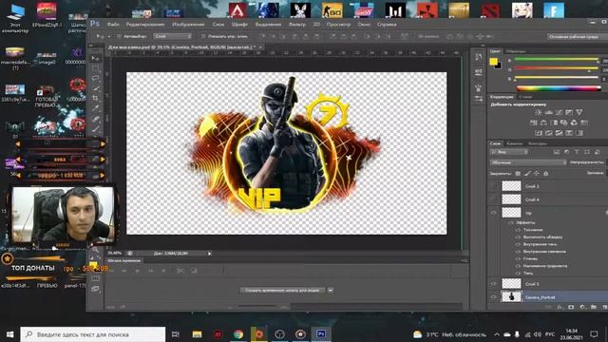Open the create video timeline dropdown arrow
Image resolution: width=608 pixels, height=342 pixels.
pos(331,290)
